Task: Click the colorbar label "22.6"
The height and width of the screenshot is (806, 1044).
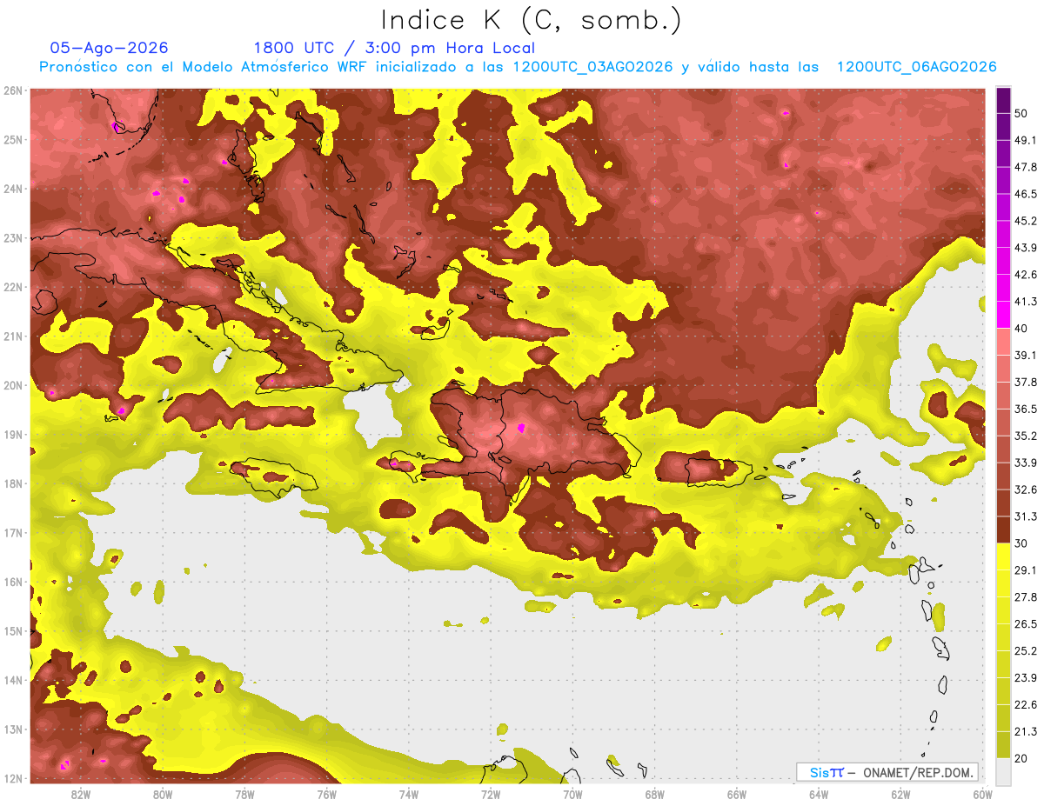Action: pos(1025,705)
